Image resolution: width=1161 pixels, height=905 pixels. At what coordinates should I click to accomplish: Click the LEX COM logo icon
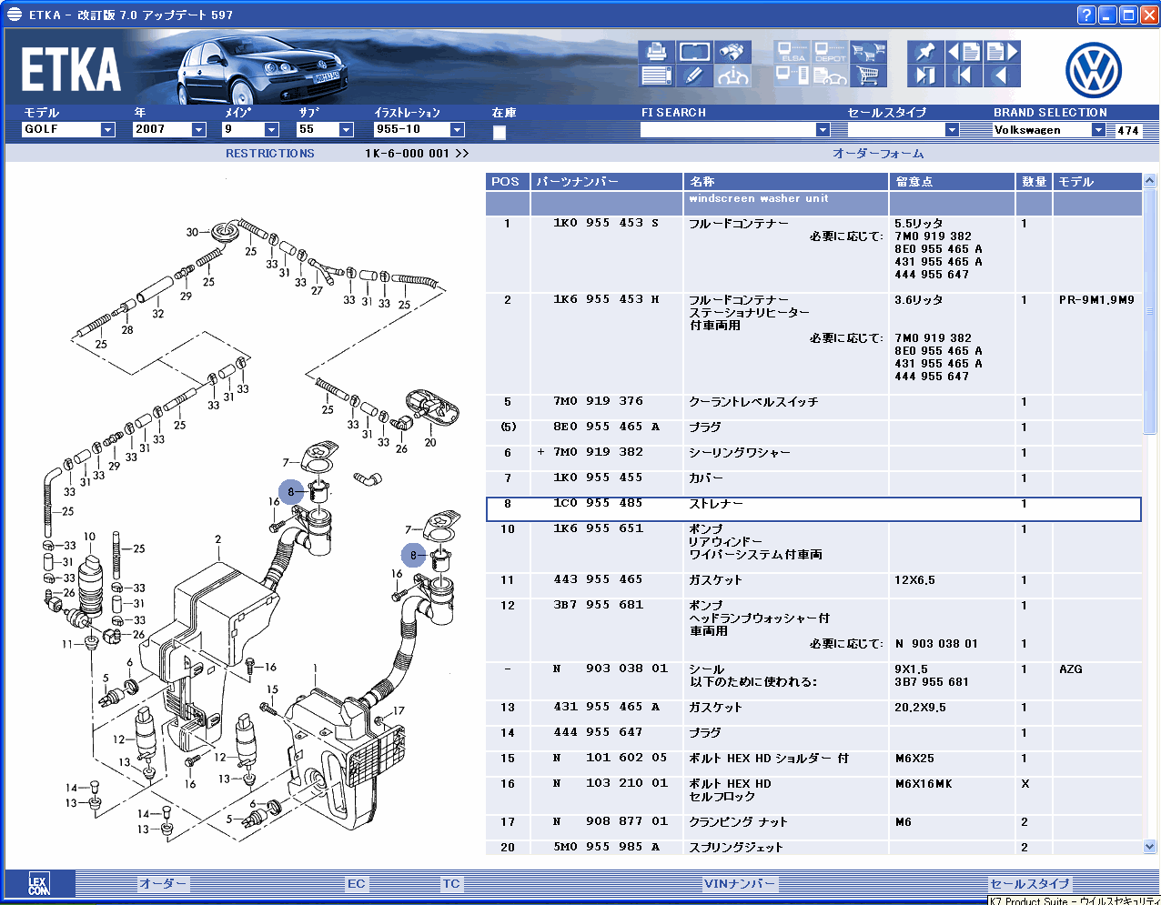(x=39, y=884)
